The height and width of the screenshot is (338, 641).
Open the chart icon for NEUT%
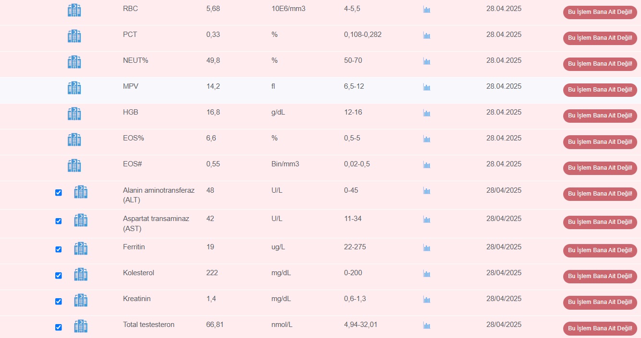point(427,61)
